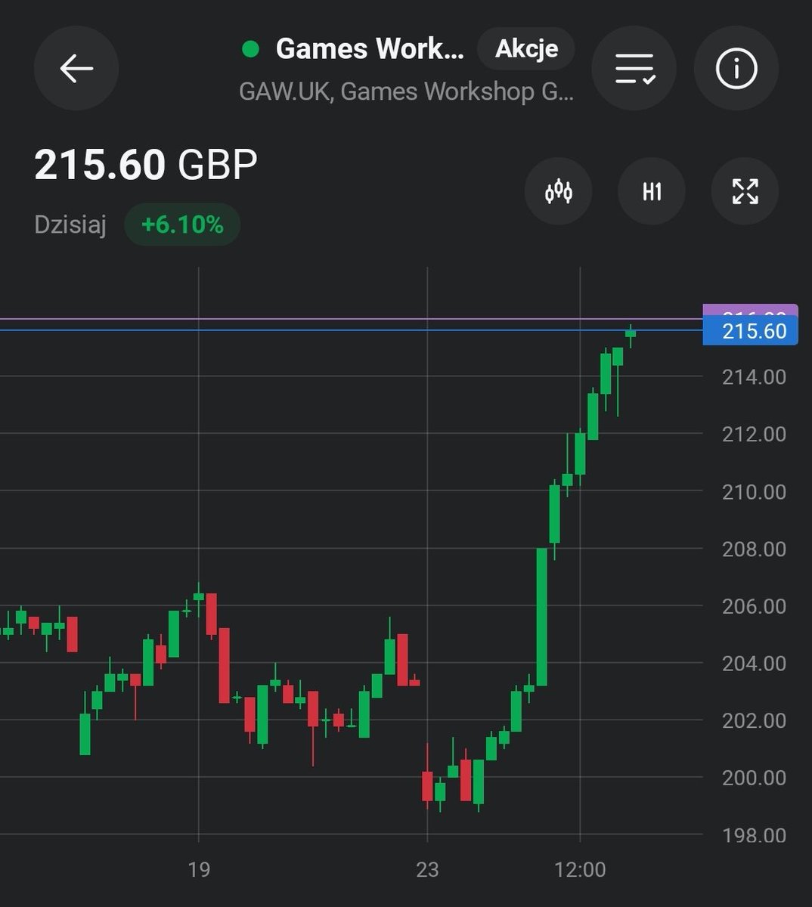Tap the Akcje category tag
Viewport: 812px width, 907px height.
click(x=526, y=49)
